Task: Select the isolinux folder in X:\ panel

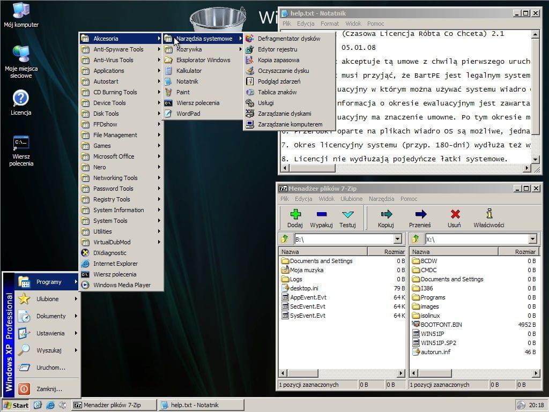Action: pos(426,316)
